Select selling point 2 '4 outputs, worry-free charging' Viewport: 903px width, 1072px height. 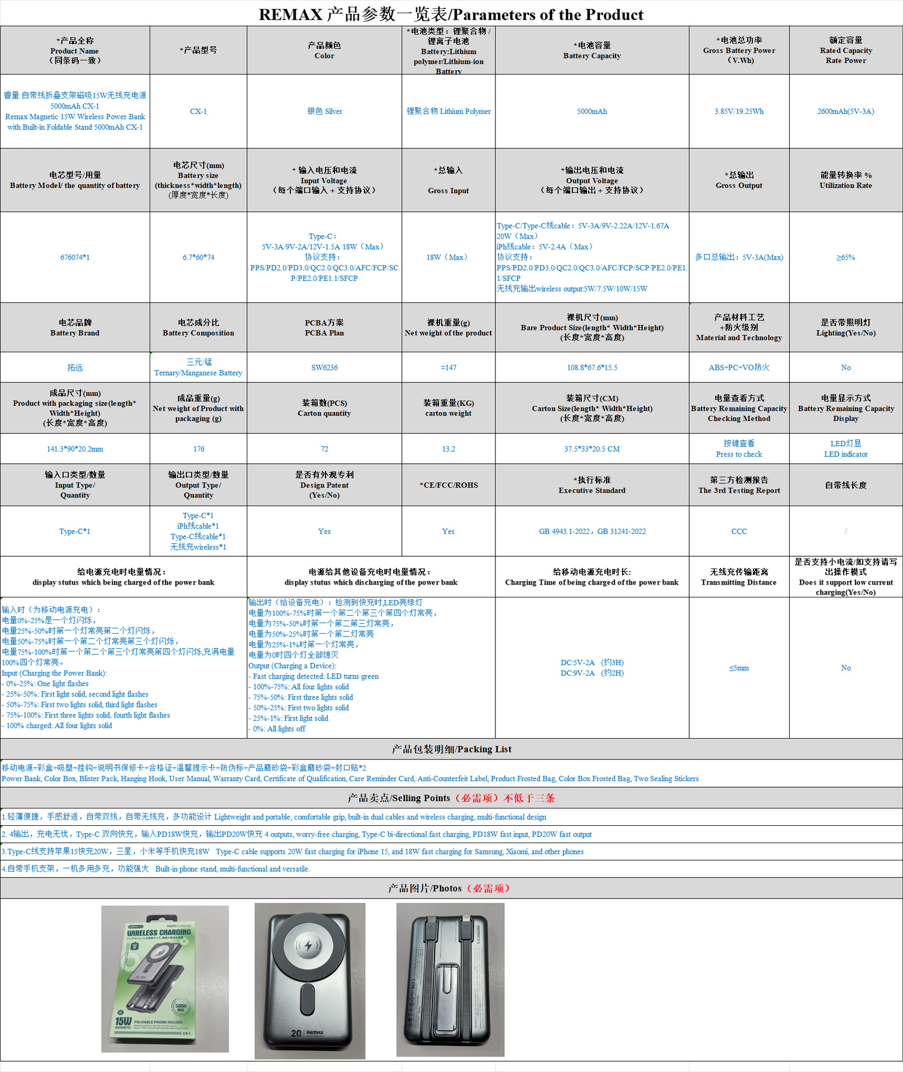451,834
